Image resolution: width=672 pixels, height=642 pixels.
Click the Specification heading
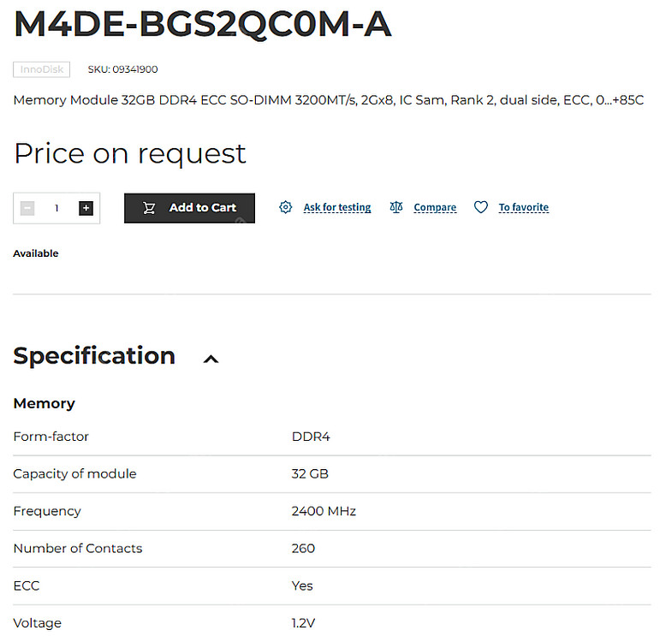(94, 356)
